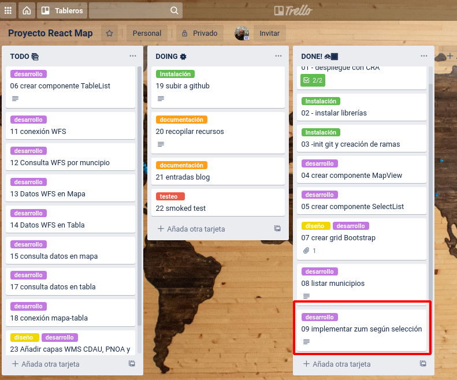Open the Tableros boards menu
Image resolution: width=457 pixels, height=380 pixels.
[62, 10]
